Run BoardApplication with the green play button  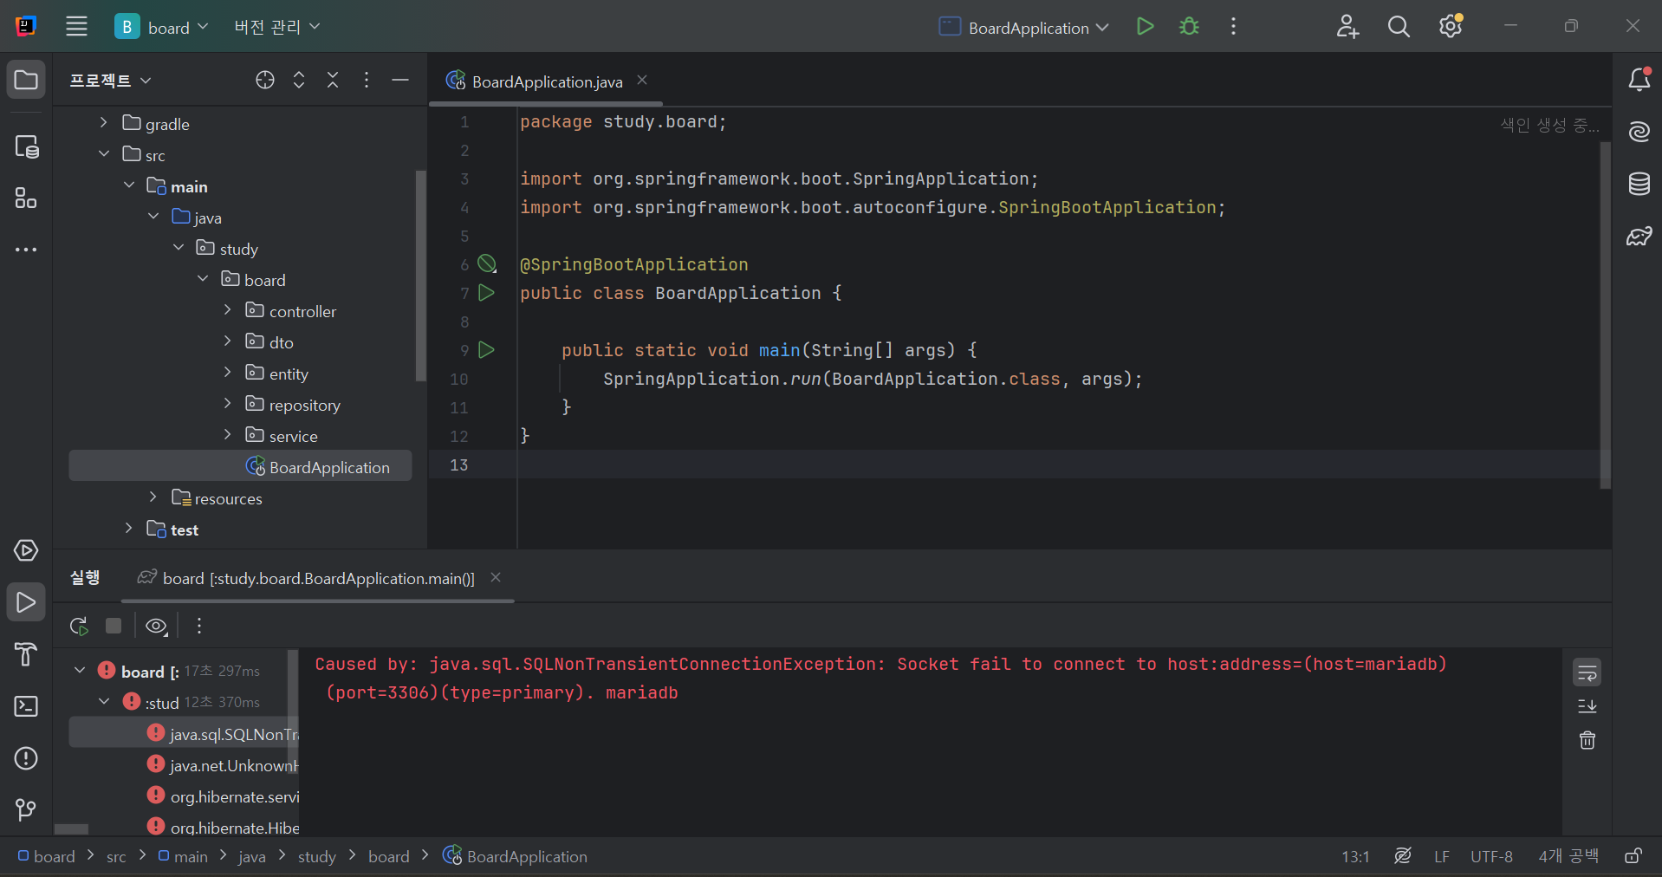point(1145,27)
